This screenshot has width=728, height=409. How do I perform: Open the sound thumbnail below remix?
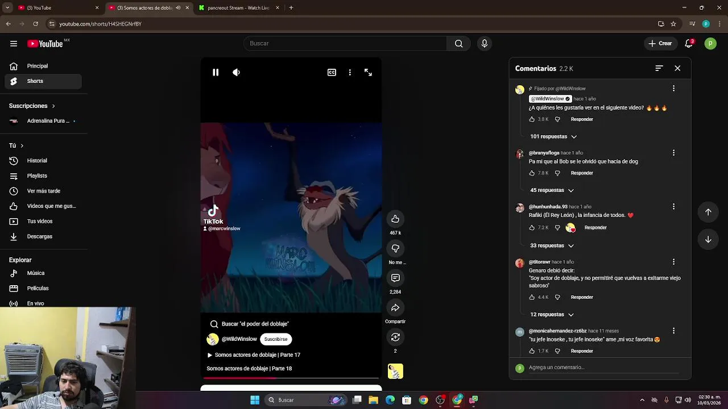395,371
